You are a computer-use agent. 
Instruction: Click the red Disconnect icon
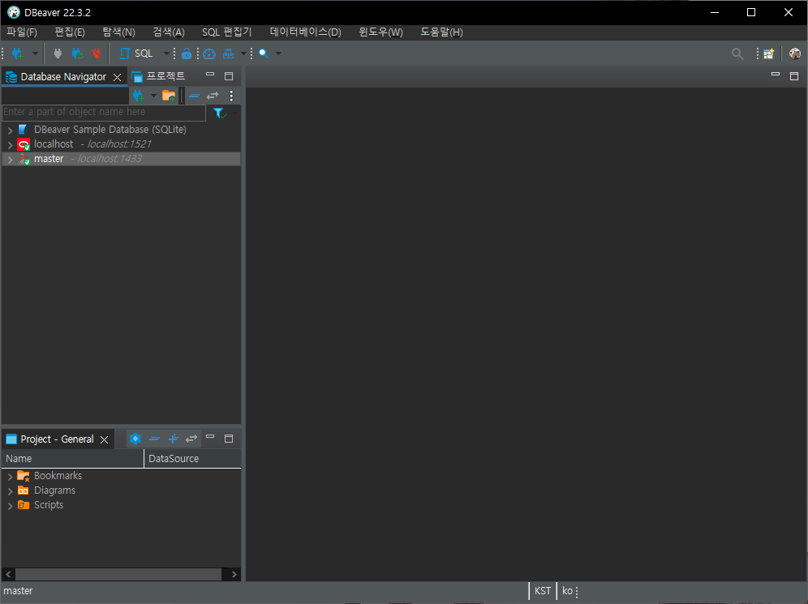[x=97, y=54]
